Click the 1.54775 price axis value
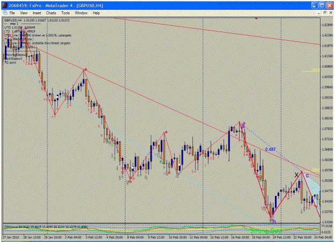 pyautogui.click(x=327, y=191)
